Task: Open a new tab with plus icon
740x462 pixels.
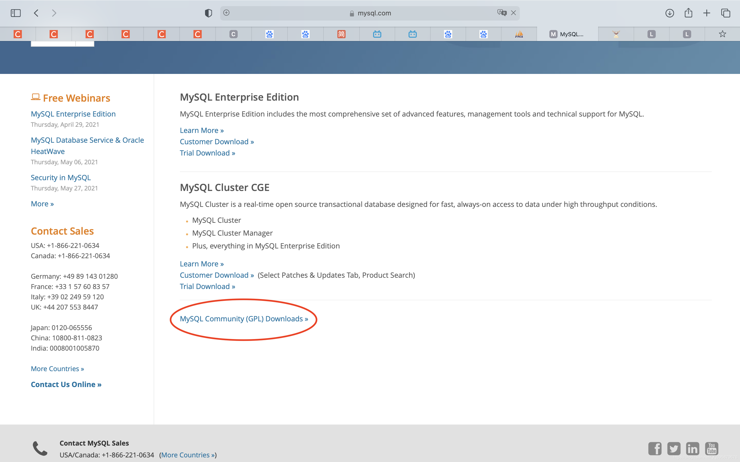Action: [x=707, y=13]
